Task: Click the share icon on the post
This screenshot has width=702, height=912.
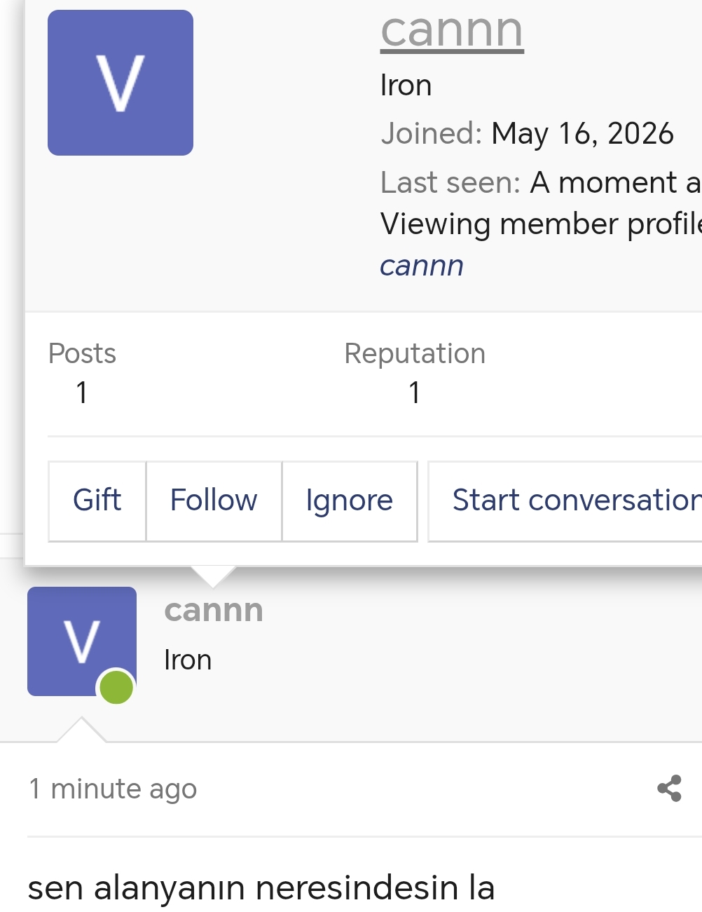Action: pyautogui.click(x=670, y=789)
